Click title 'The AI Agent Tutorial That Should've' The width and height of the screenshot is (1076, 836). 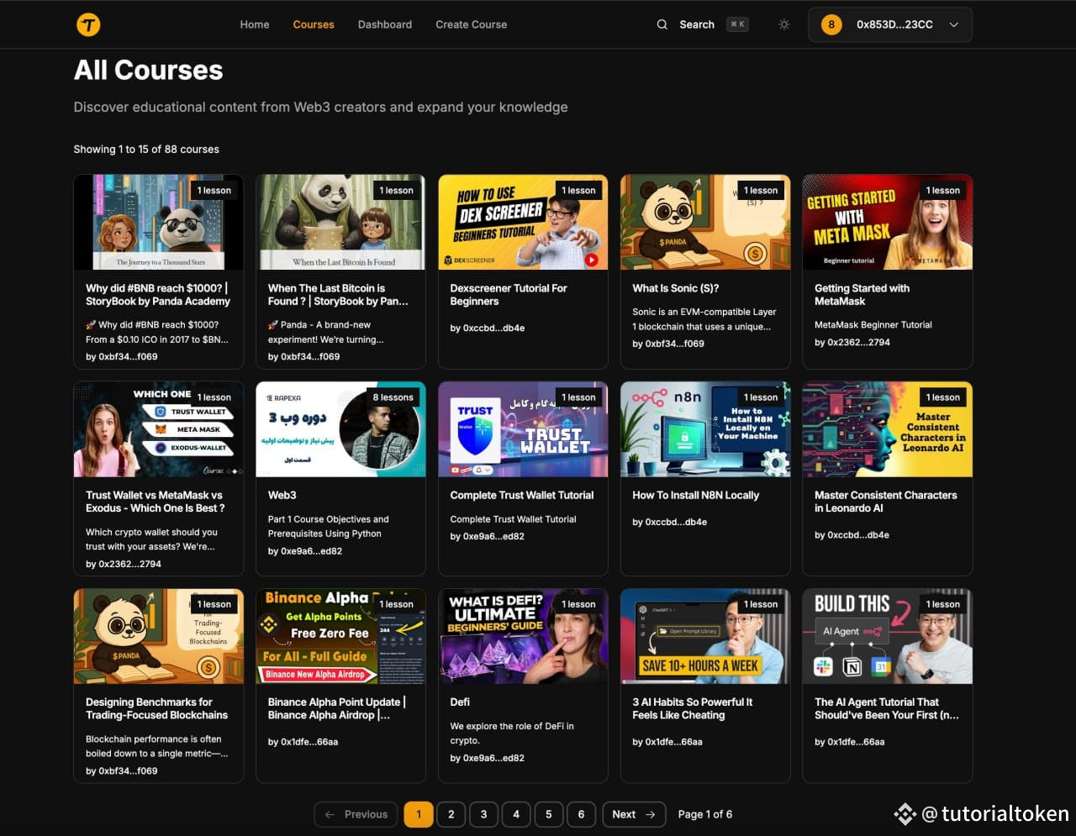(887, 708)
